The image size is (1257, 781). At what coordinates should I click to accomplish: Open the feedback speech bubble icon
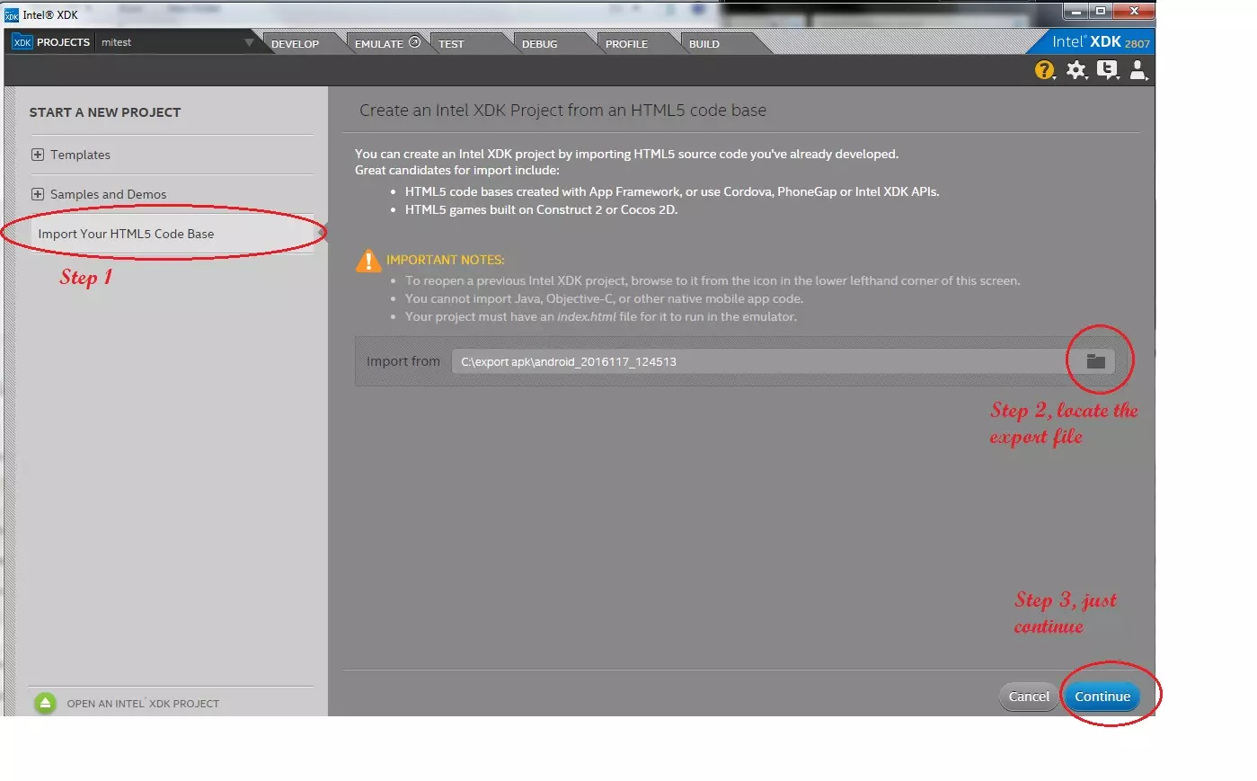tap(1108, 70)
